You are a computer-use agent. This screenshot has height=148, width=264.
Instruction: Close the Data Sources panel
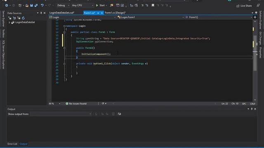pyautogui.click(x=45, y=13)
